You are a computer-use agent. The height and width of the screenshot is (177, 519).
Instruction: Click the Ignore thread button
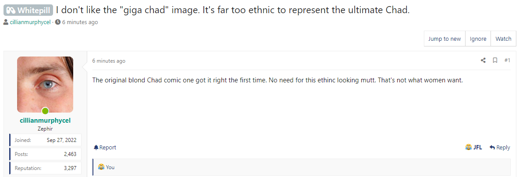(478, 39)
